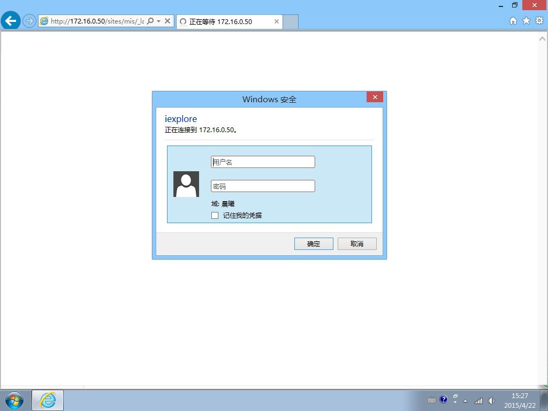Click the 用户名 username input field
The image size is (548, 411).
coord(263,162)
